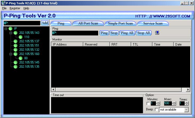This screenshot has height=118, width=195.
Task: Click the computer icon beside Stop All
Action: point(157,33)
